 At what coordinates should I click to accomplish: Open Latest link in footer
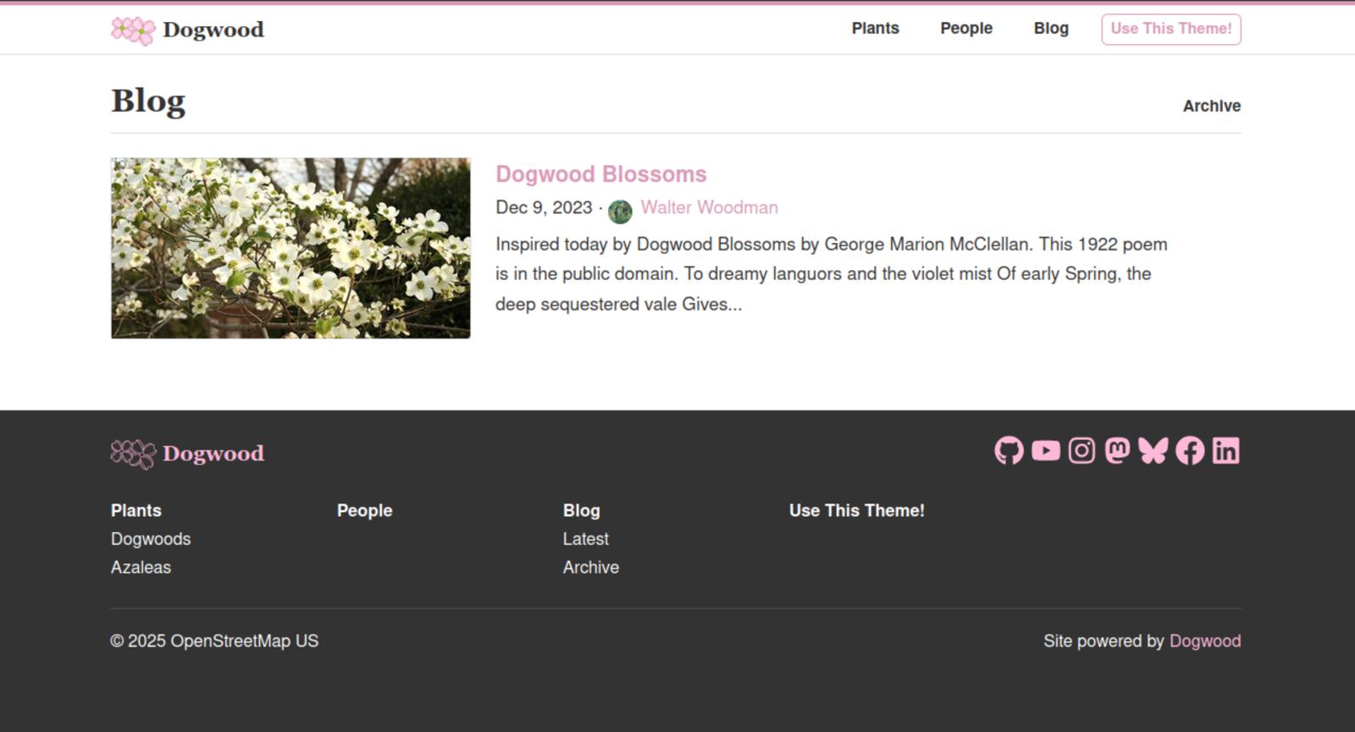586,539
